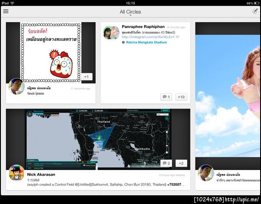This screenshot has height=204, width=261.
Task: Open comments on the Panraphee Raphiphan post
Action: coord(166,97)
